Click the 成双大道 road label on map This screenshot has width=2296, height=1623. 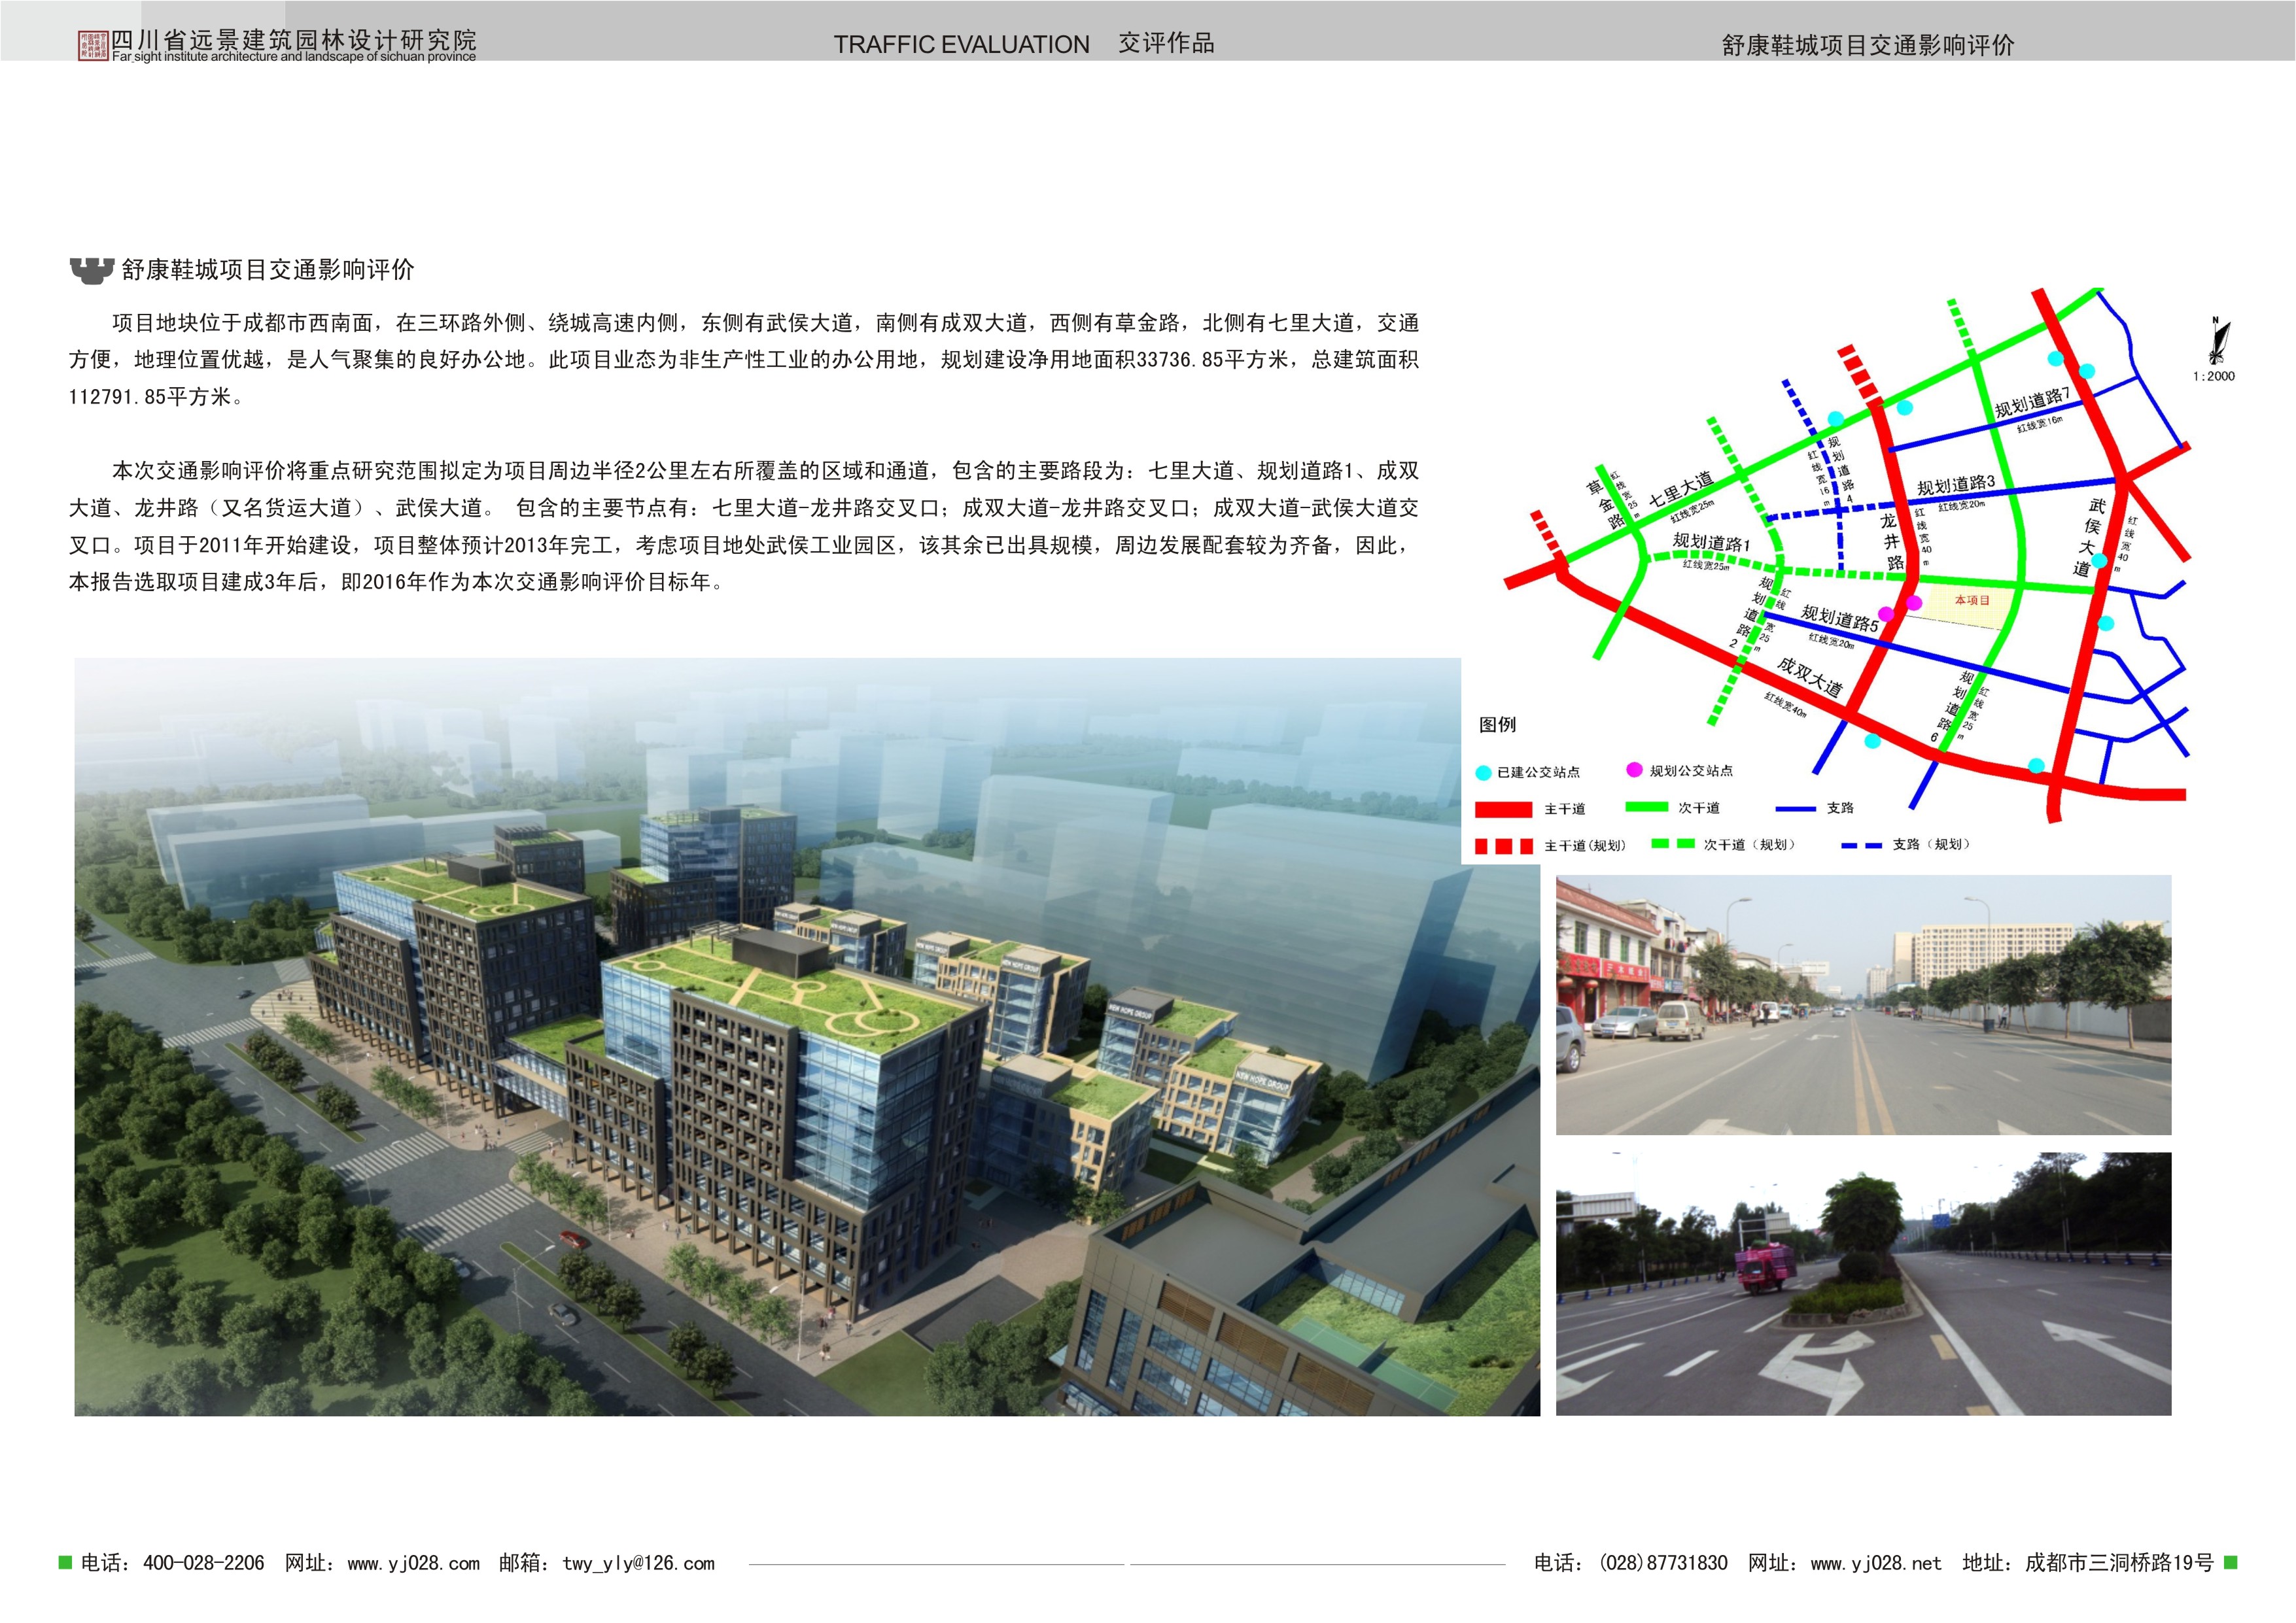point(1809,677)
